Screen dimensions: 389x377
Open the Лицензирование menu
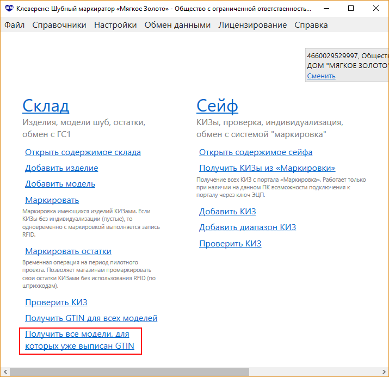252,25
